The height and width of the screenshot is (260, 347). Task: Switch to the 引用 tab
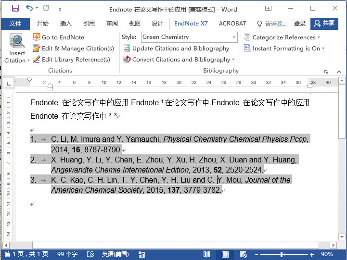coord(89,24)
